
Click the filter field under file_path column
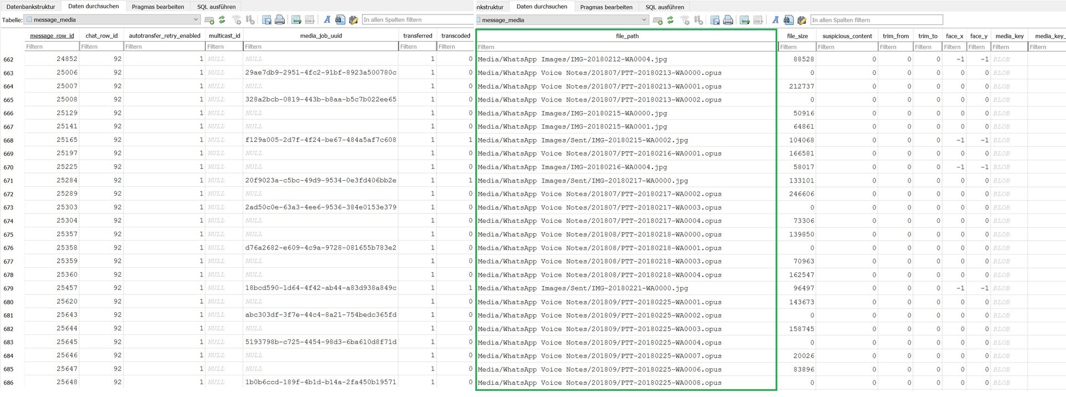[x=626, y=47]
